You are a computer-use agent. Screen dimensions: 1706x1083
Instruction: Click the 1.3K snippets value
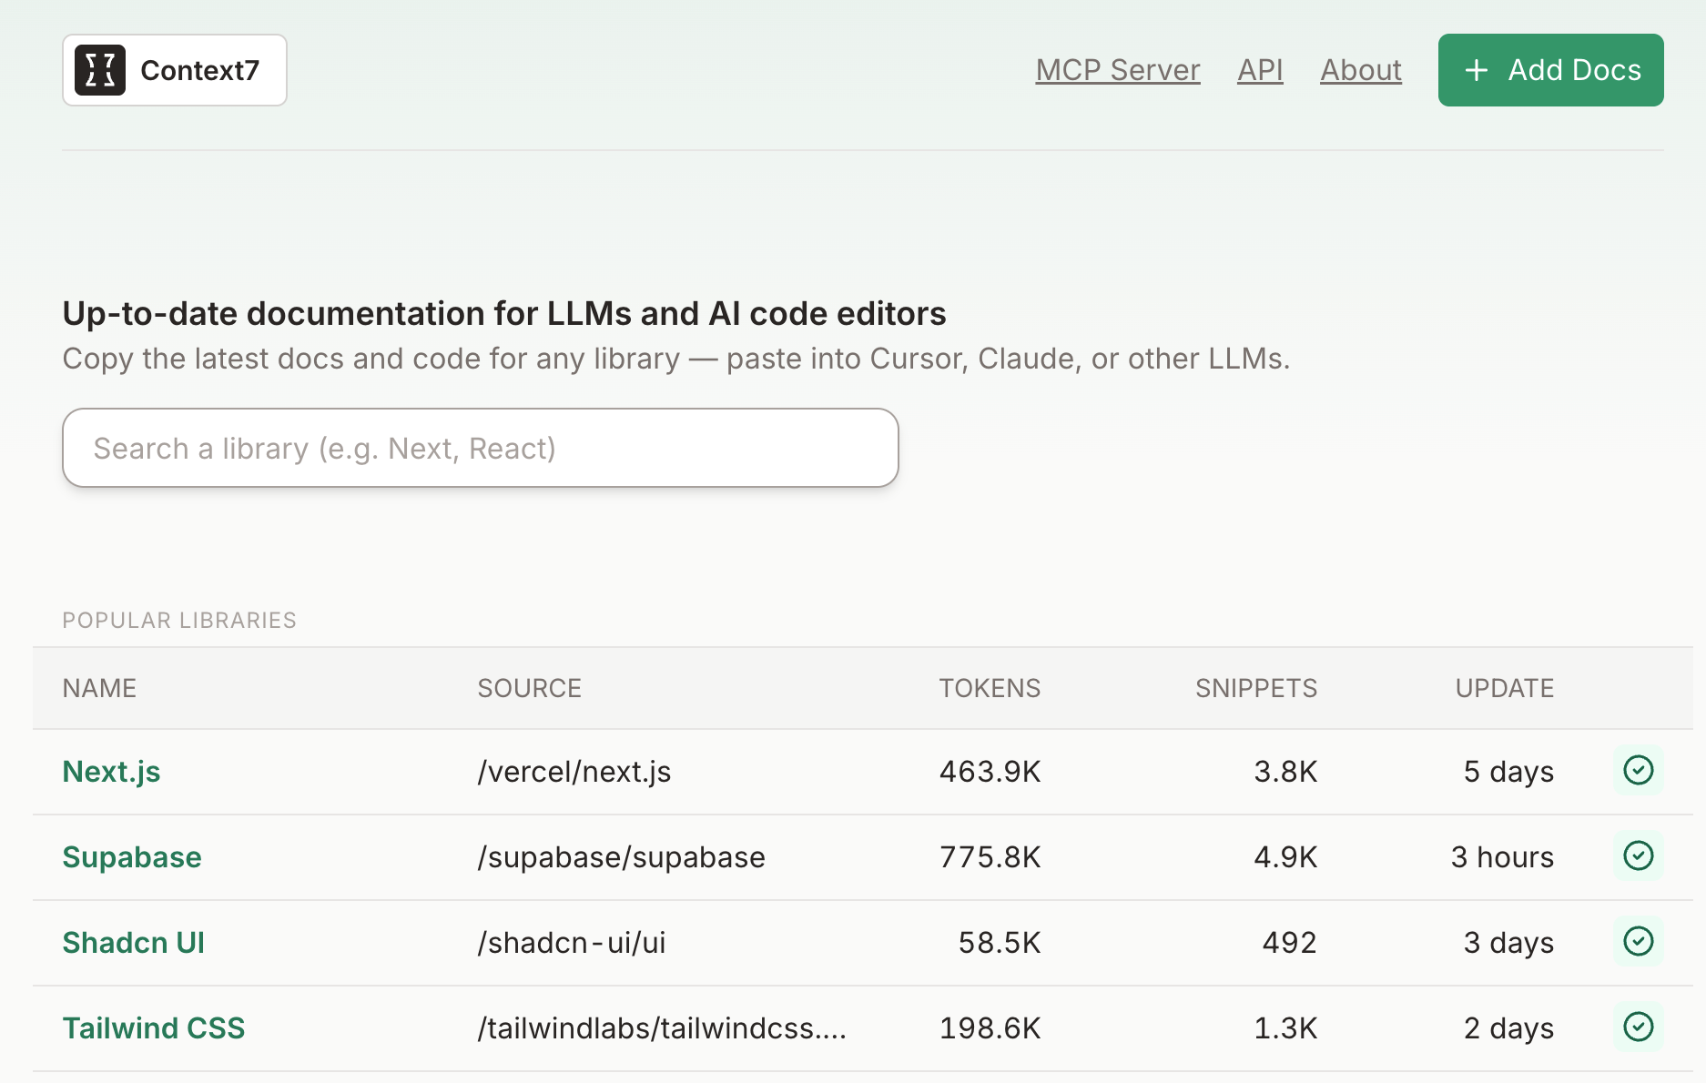click(x=1285, y=1028)
